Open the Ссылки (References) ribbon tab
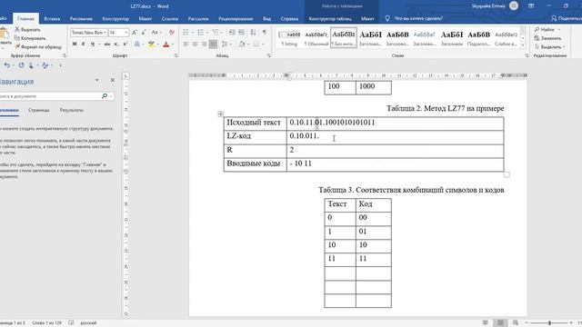582x327 pixels. [170, 18]
